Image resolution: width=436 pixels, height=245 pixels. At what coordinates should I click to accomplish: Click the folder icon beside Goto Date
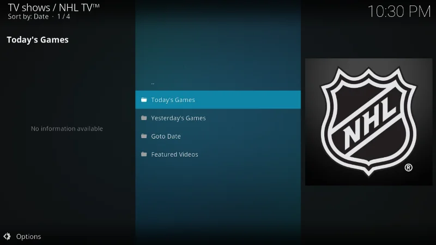click(144, 136)
